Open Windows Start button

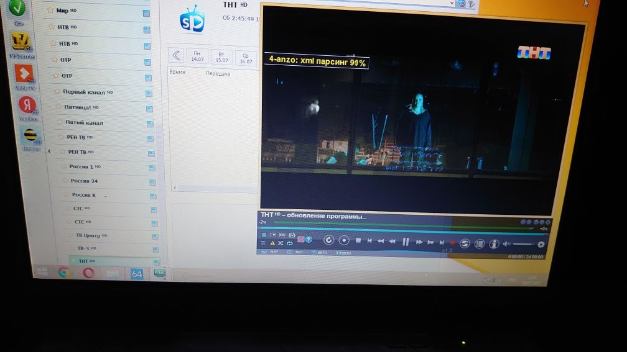[x=42, y=272]
